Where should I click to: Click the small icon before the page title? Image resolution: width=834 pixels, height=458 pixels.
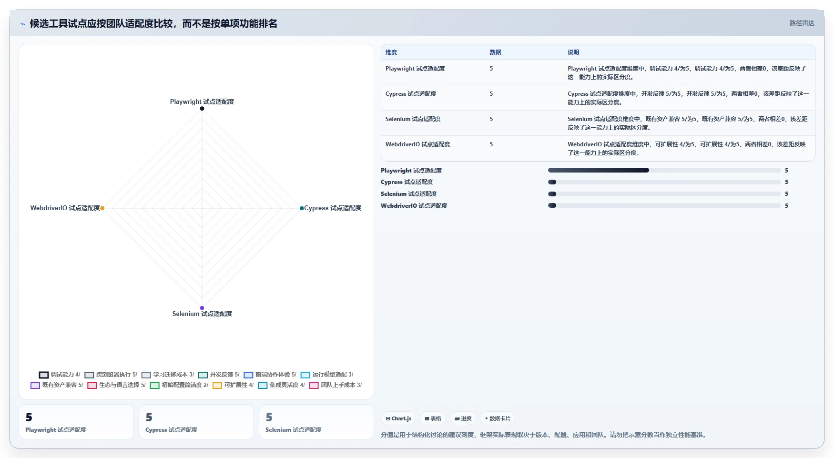click(x=22, y=24)
